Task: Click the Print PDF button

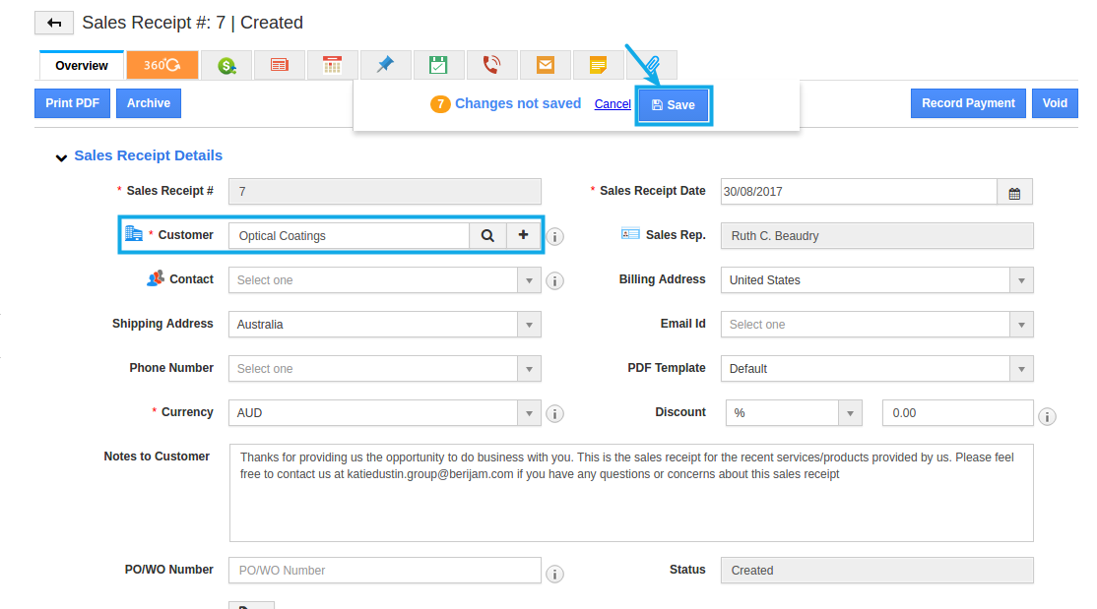Action: pyautogui.click(x=72, y=102)
